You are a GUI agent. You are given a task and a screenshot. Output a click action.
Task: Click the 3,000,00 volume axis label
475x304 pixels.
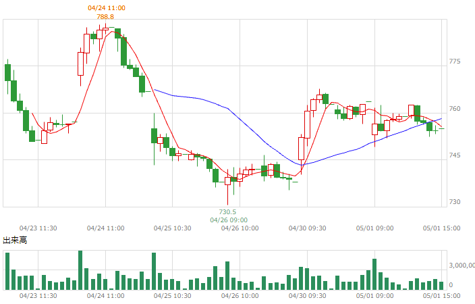462,265
